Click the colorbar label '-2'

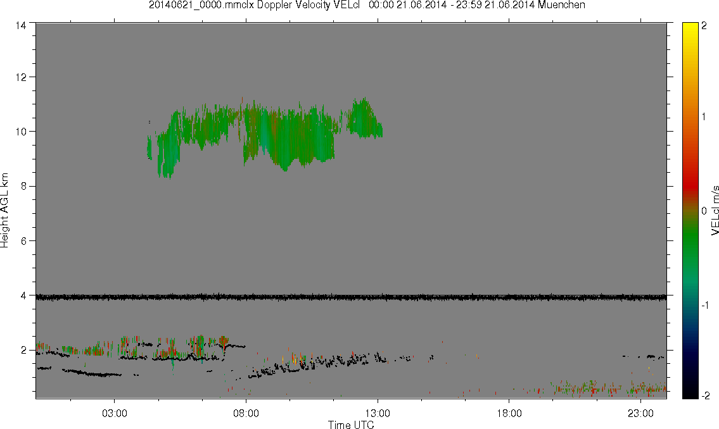click(705, 395)
